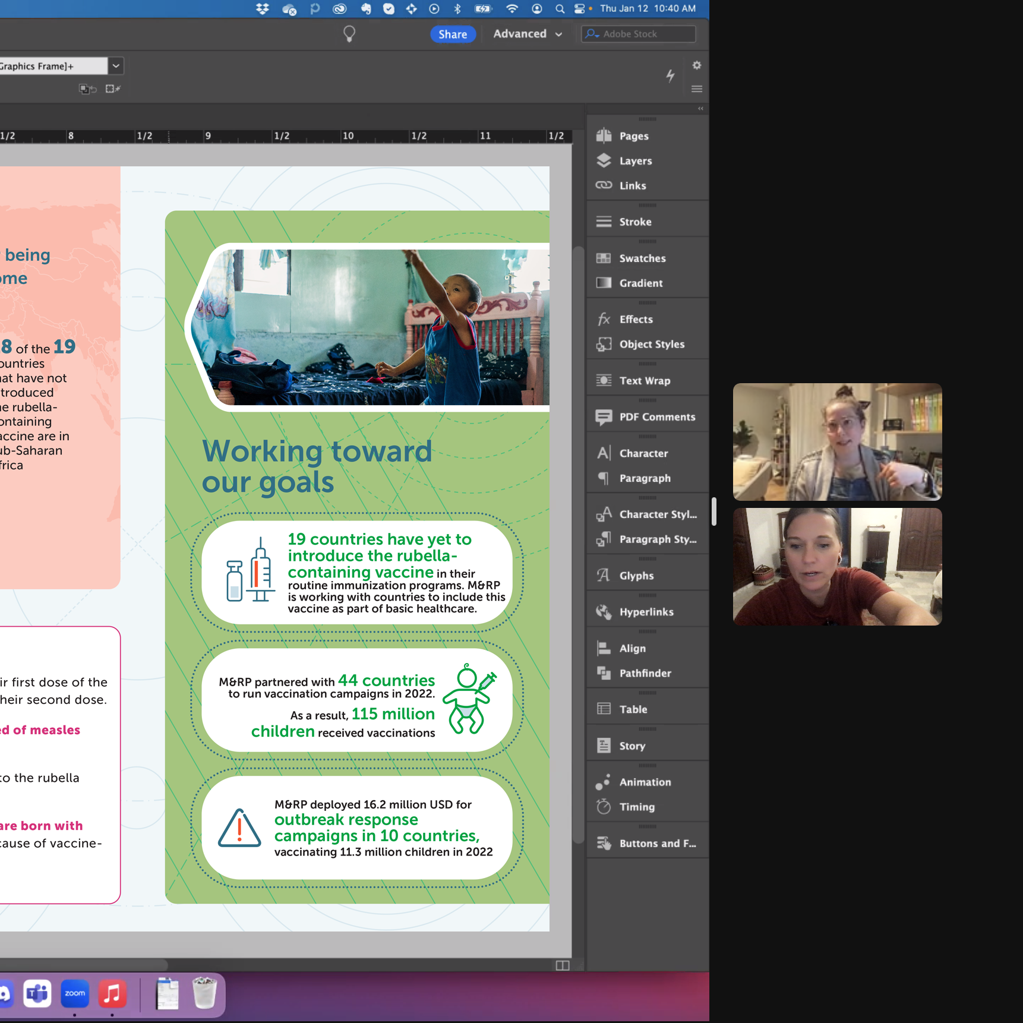Open Zoom from the Dock
Image resolution: width=1023 pixels, height=1023 pixels.
tap(75, 993)
